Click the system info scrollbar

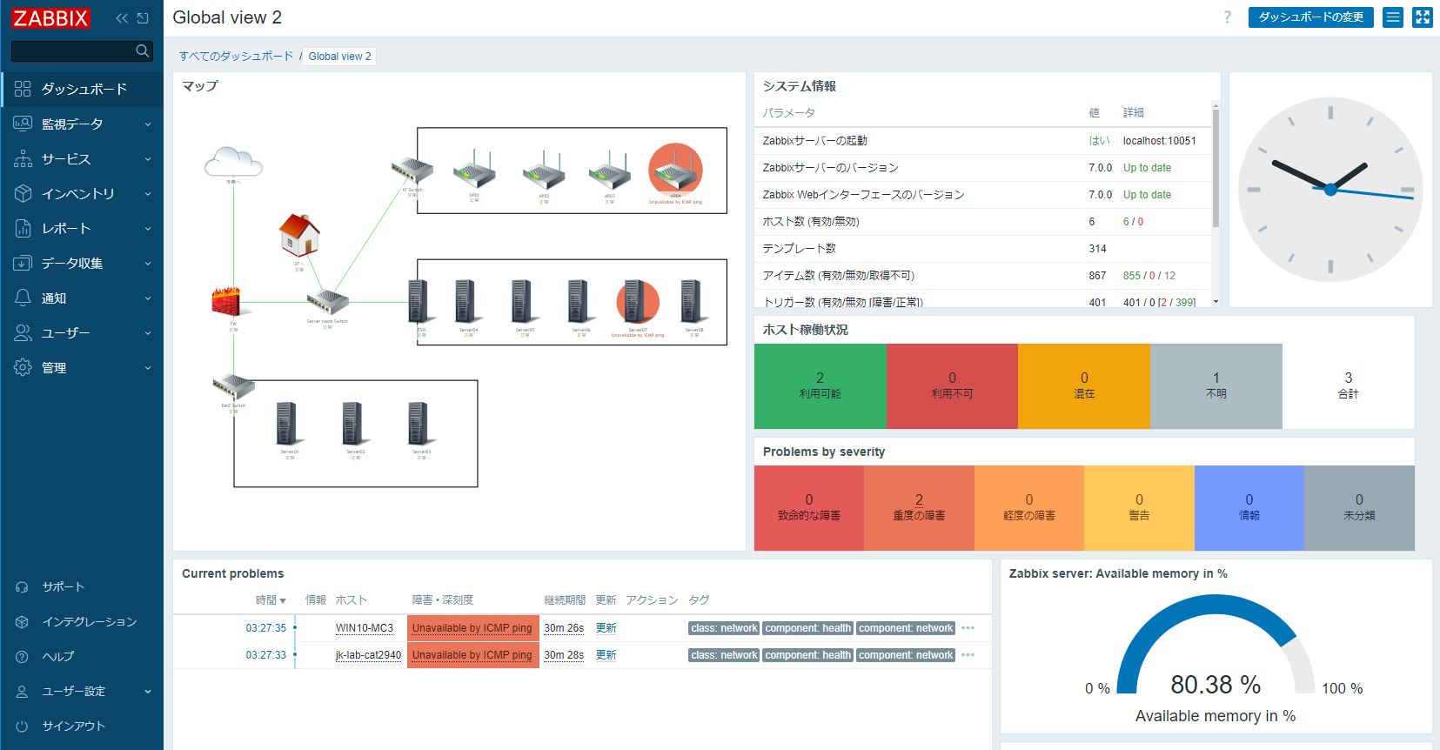1216,168
